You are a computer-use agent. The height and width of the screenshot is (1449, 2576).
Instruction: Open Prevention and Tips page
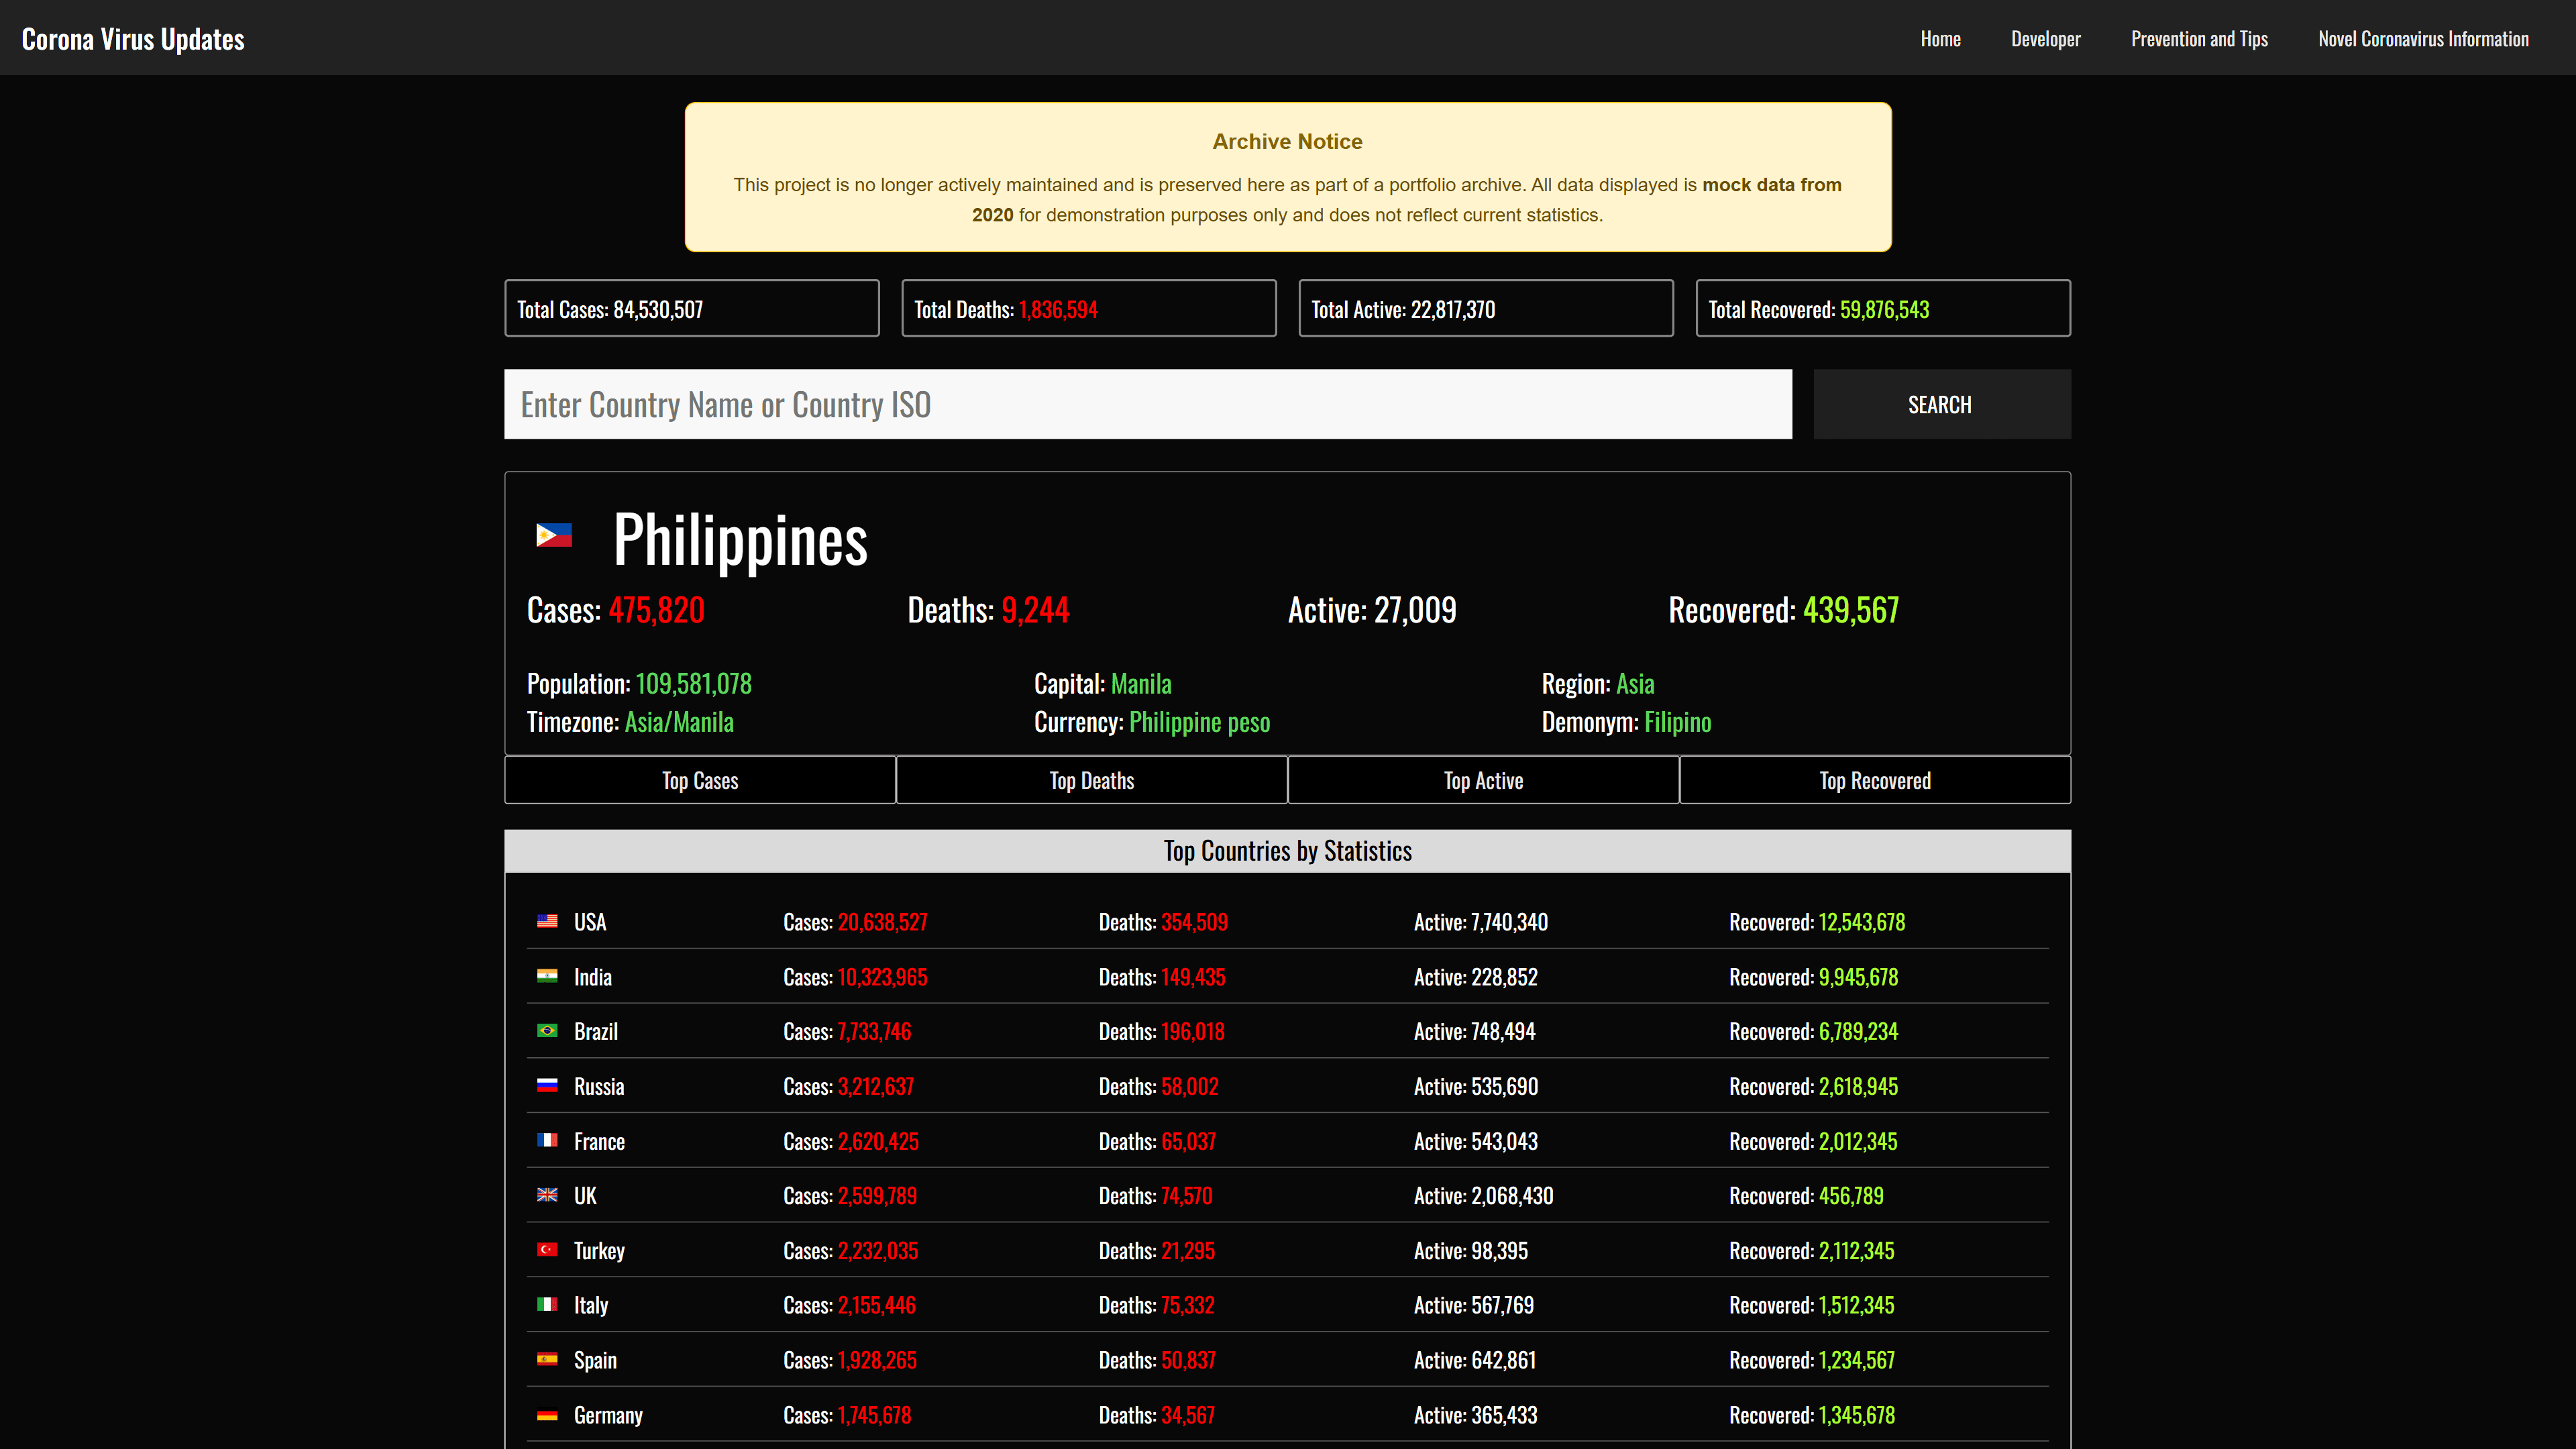[2199, 39]
